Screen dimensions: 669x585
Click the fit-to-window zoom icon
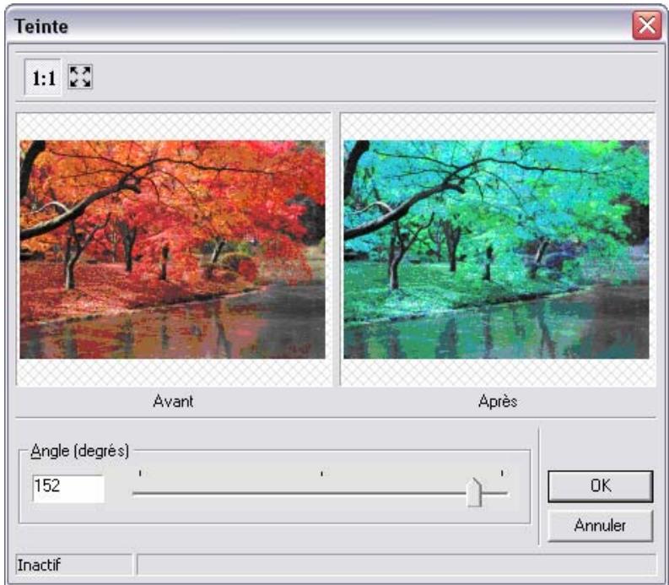80,79
